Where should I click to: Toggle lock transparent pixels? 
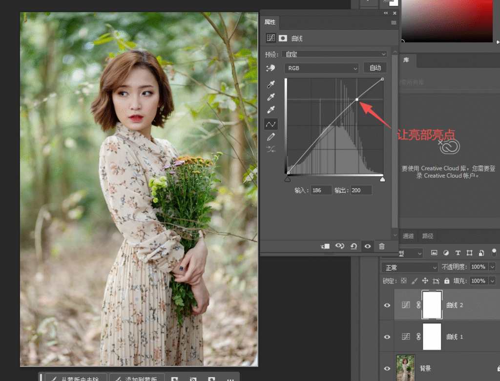[404, 281]
